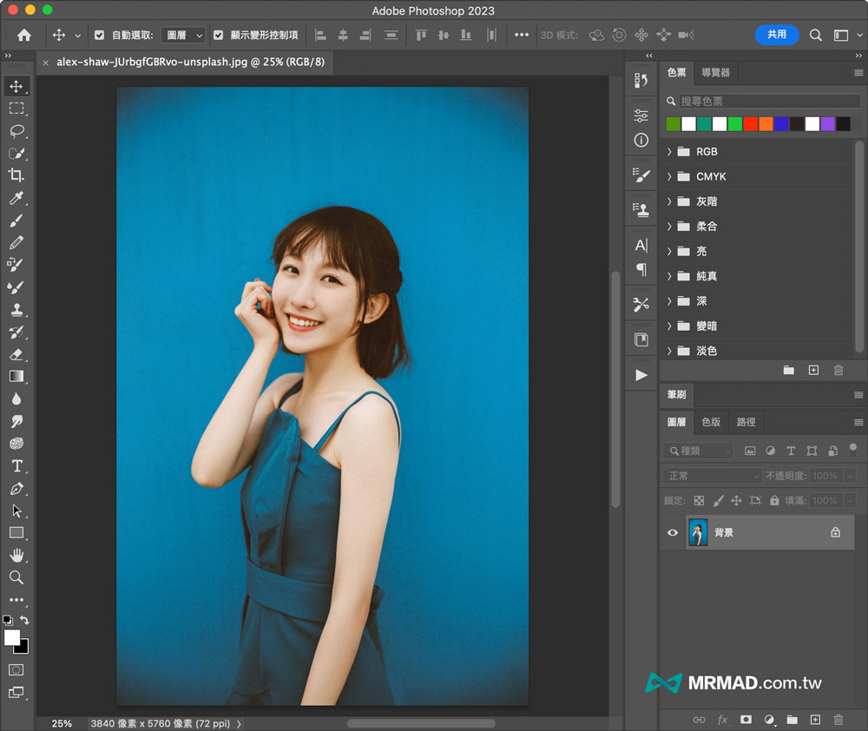Open more align options ellipsis

point(521,35)
